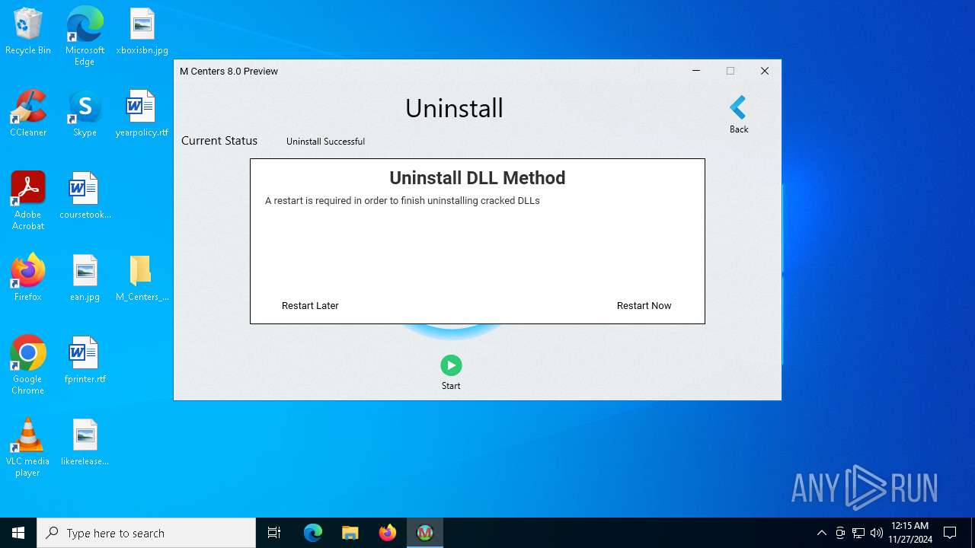
Task: Choose Restart Later in the dialog
Action: click(310, 306)
